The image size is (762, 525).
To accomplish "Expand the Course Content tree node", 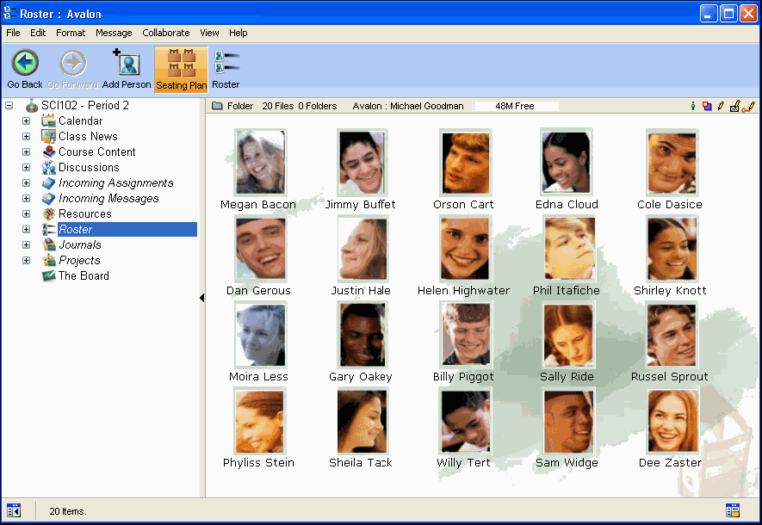I will click(26, 152).
